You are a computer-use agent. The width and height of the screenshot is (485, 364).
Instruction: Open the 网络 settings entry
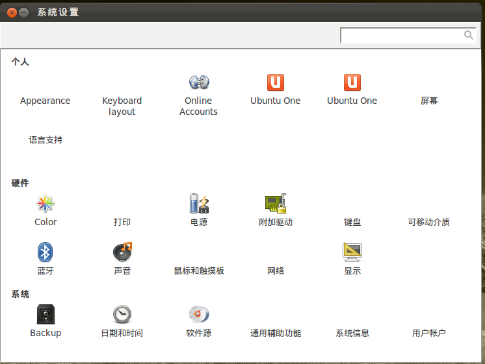pos(276,271)
